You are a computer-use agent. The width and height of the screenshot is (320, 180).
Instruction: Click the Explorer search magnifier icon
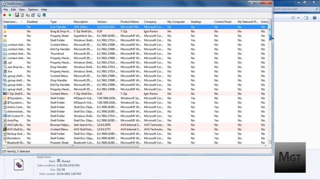(x=316, y=9)
